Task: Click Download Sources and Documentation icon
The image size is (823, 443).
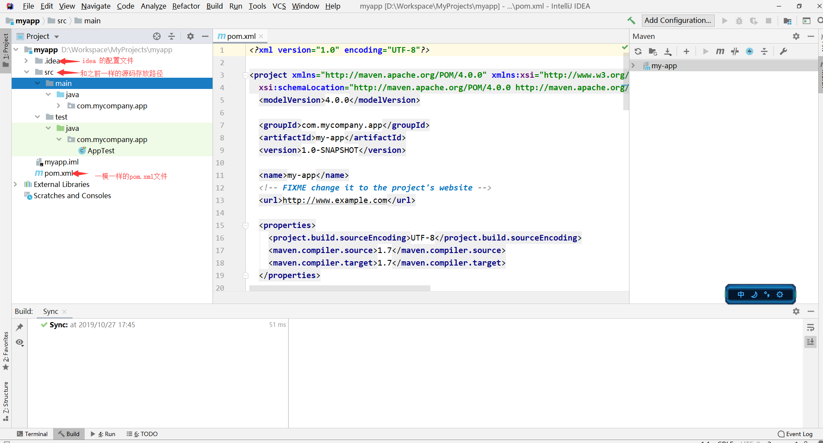Action: (668, 52)
